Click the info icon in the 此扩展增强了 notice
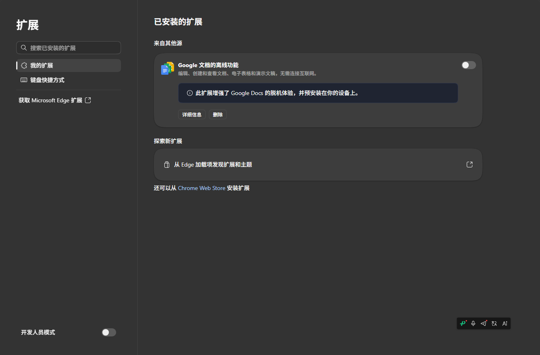This screenshot has height=355, width=540. tap(190, 93)
